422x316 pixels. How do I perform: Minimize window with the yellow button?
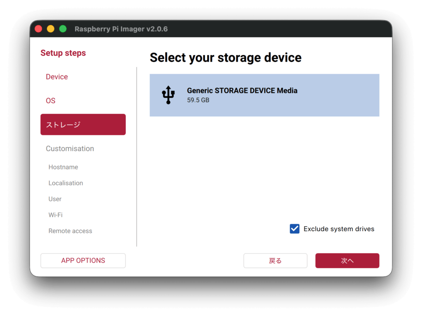[51, 29]
